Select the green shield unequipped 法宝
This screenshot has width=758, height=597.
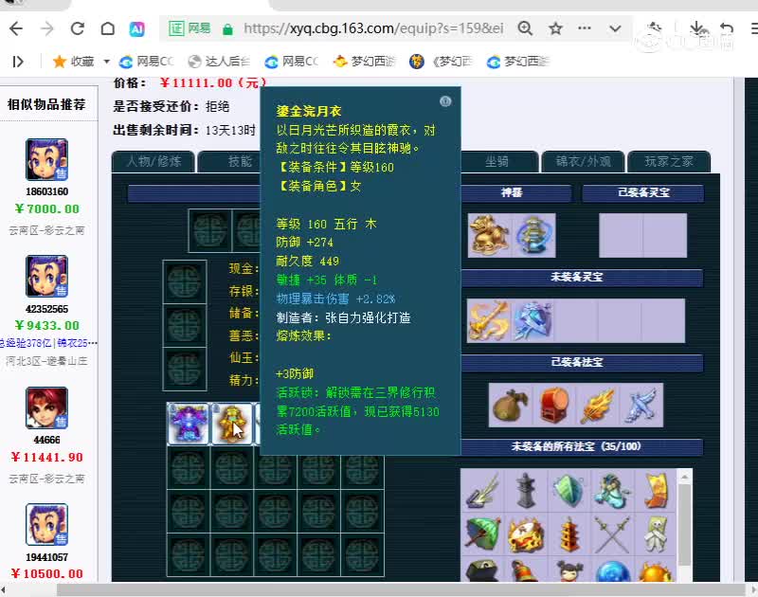569,491
